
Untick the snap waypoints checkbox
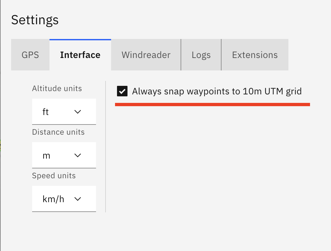pyautogui.click(x=122, y=91)
